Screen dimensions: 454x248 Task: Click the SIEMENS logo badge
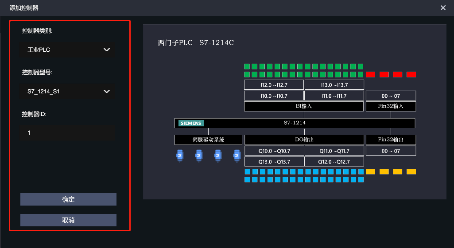(x=191, y=123)
